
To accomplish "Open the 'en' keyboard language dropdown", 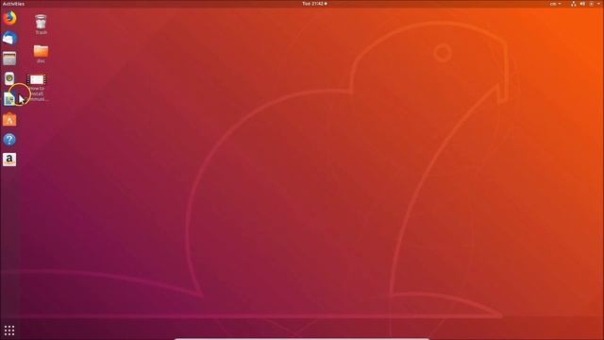I will 556,4.
